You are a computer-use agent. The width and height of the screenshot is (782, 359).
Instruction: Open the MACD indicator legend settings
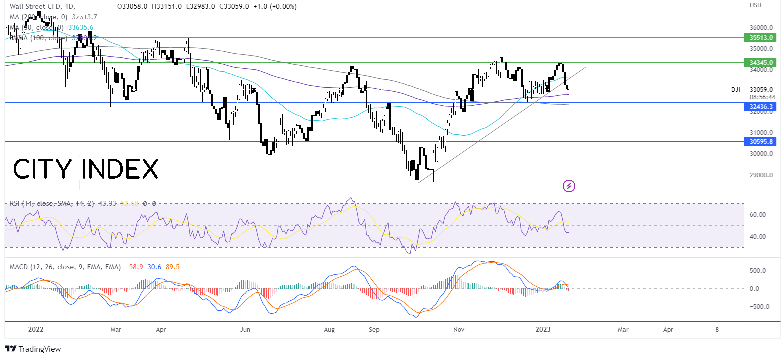coord(94,267)
